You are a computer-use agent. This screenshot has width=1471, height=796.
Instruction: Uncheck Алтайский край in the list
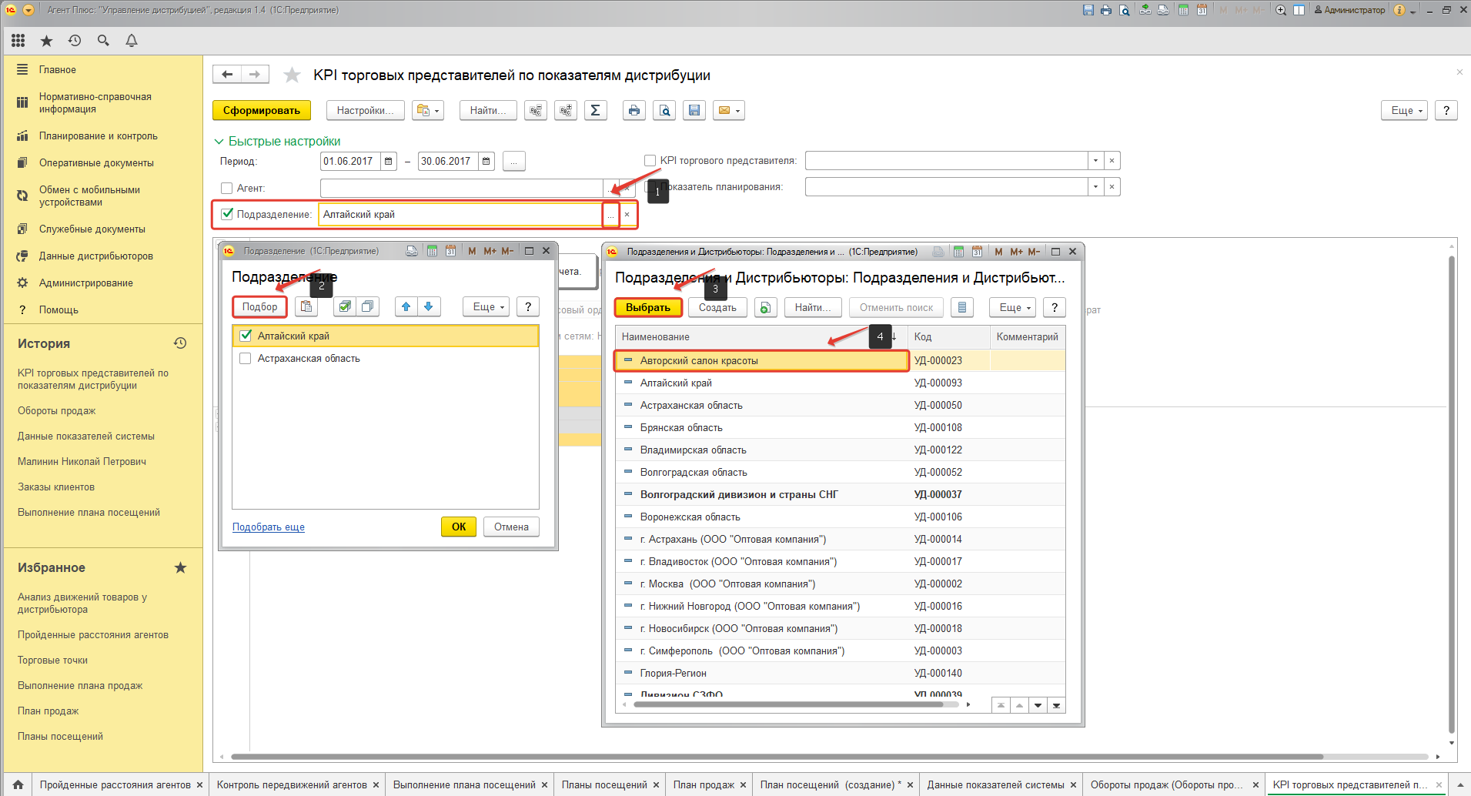pyautogui.click(x=246, y=336)
